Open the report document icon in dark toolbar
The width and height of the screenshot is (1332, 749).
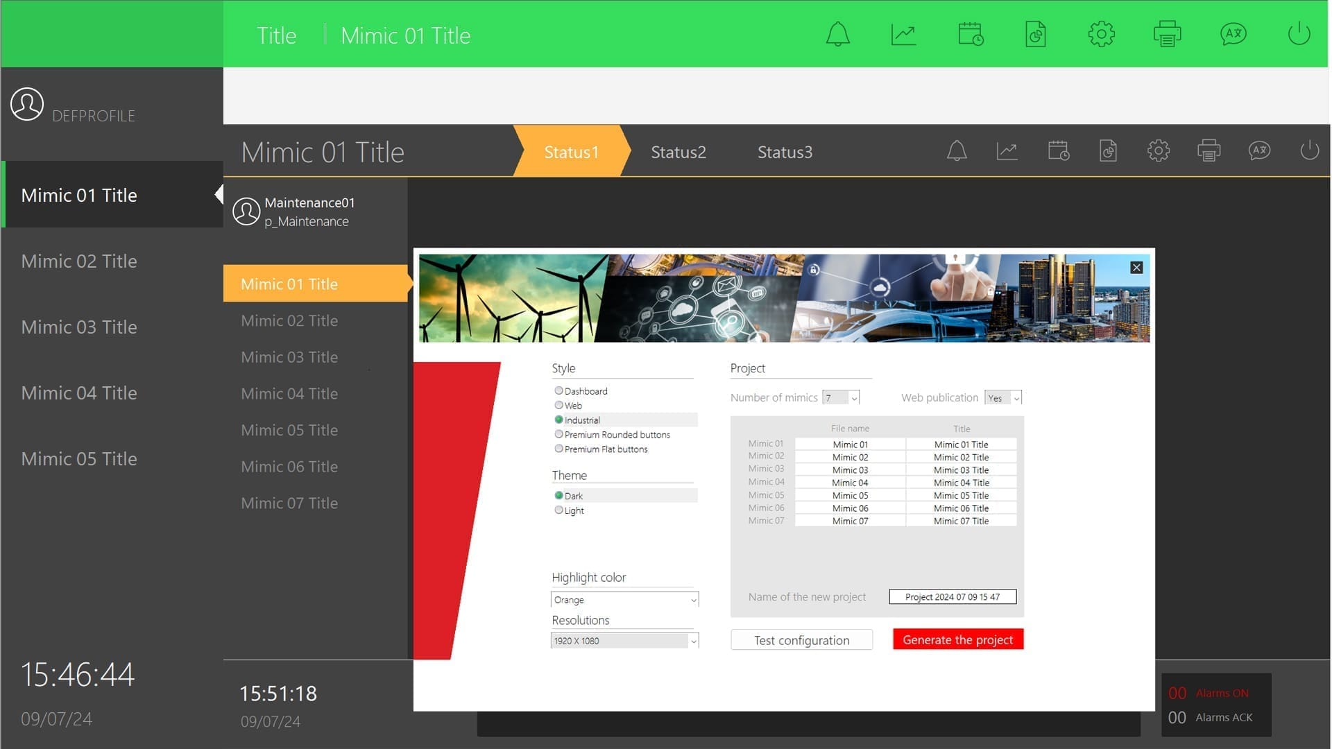click(1108, 150)
